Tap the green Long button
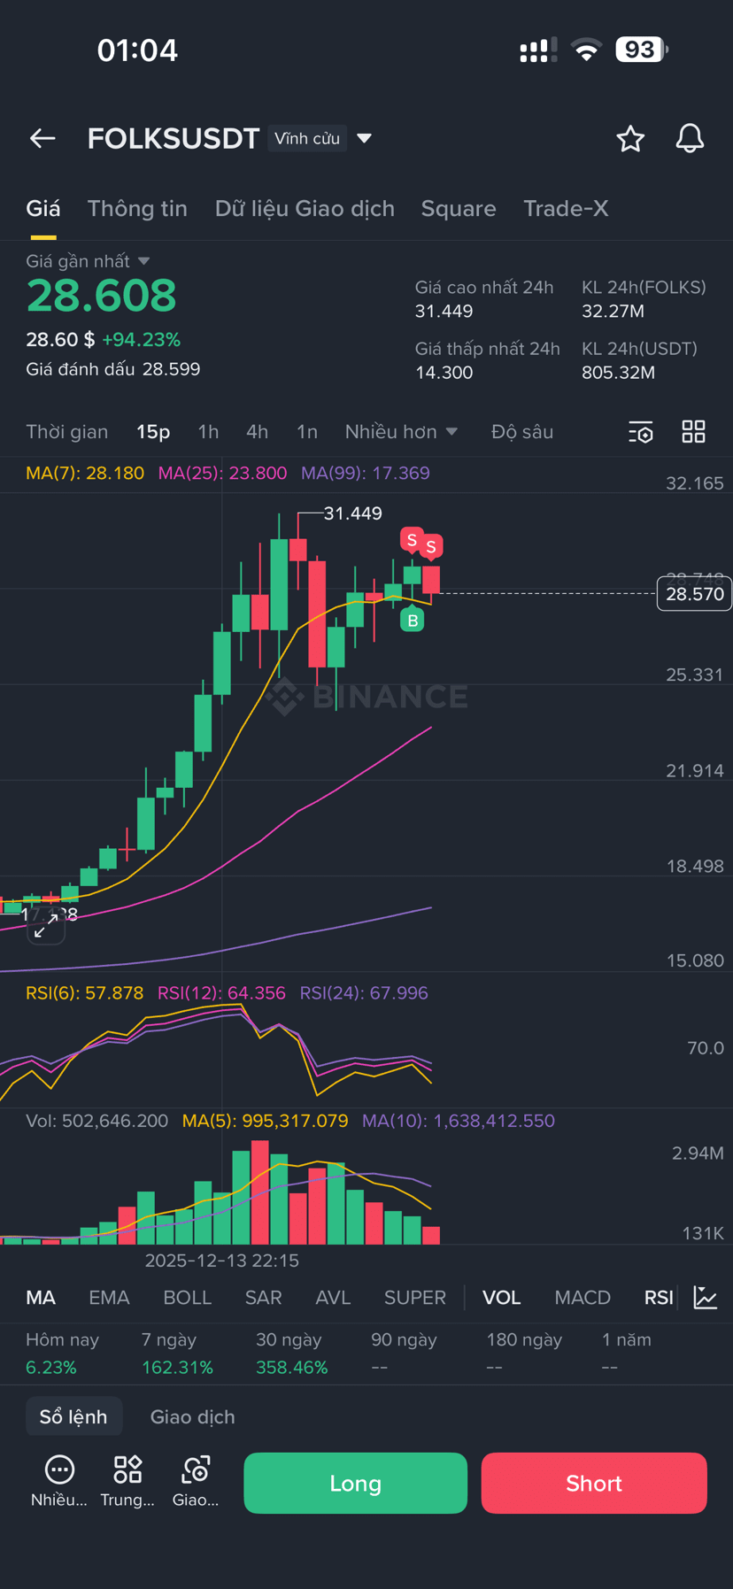This screenshot has width=733, height=1589. pyautogui.click(x=355, y=1483)
